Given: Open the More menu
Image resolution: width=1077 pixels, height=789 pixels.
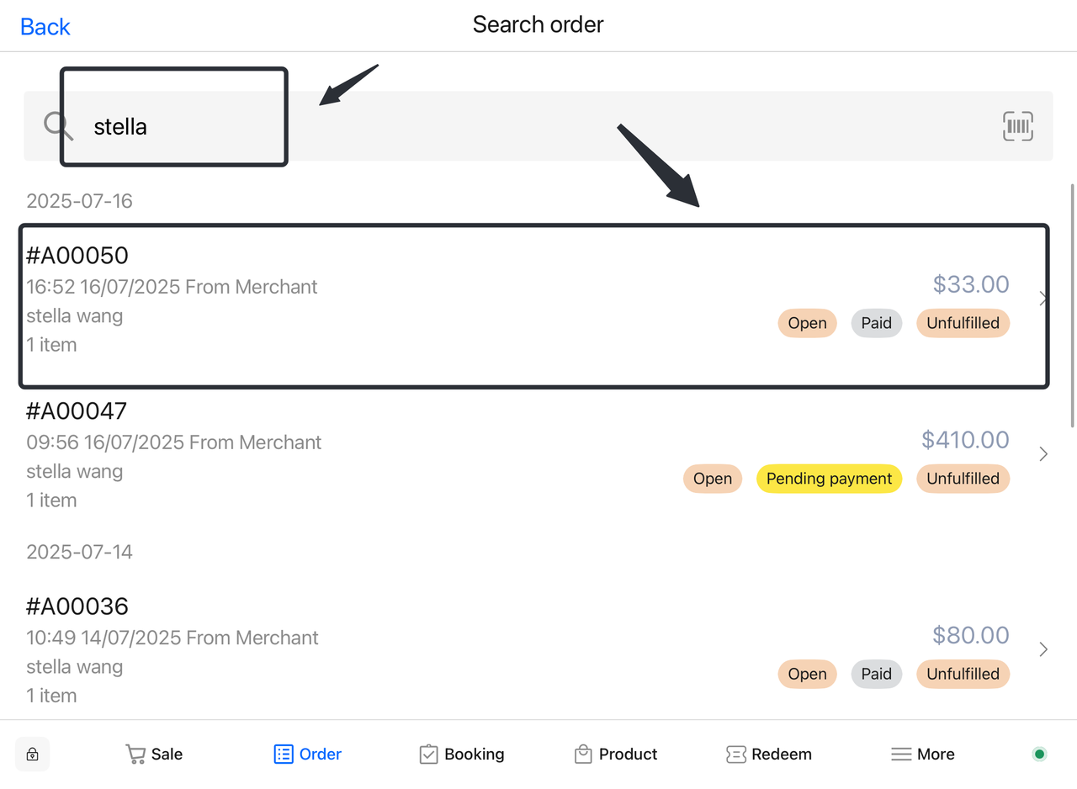Looking at the screenshot, I should click(x=923, y=755).
